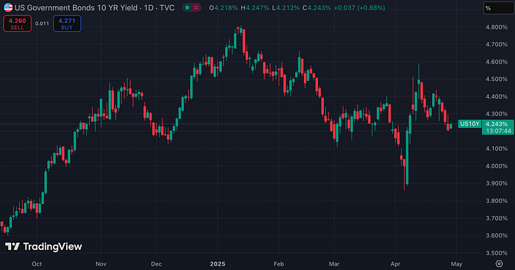
Task: Click the 3.900% price scale label
Action: (497, 183)
